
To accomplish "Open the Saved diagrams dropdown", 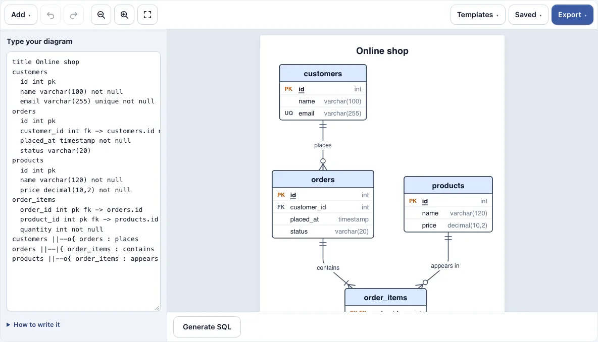I will tap(528, 15).
